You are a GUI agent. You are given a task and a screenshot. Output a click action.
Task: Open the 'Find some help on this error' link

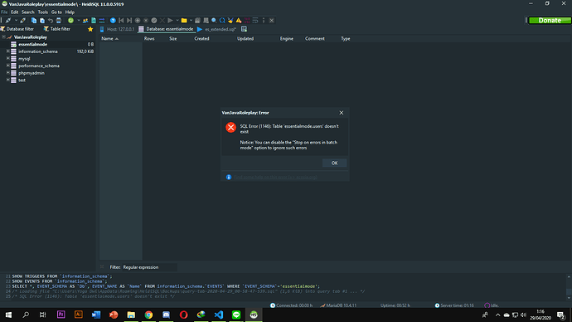point(275,177)
